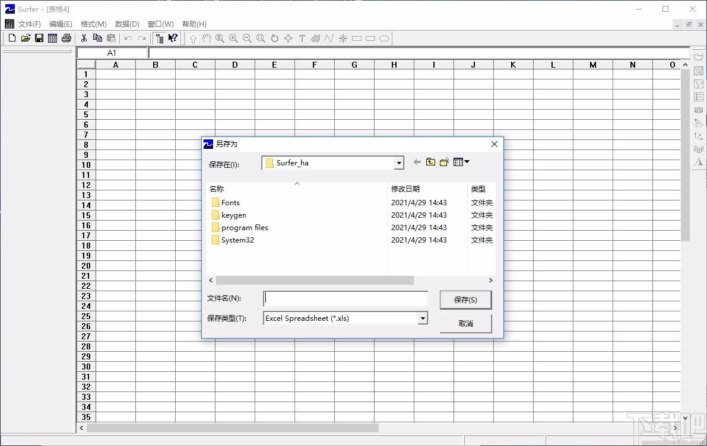Click the file list left scroll arrow
This screenshot has width=707, height=446.
coord(211,280)
